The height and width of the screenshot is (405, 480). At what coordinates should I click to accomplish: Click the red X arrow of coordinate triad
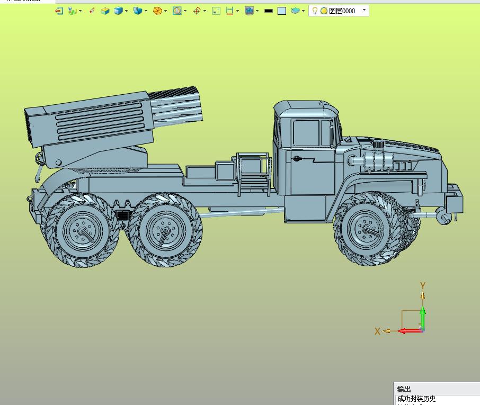click(410, 331)
